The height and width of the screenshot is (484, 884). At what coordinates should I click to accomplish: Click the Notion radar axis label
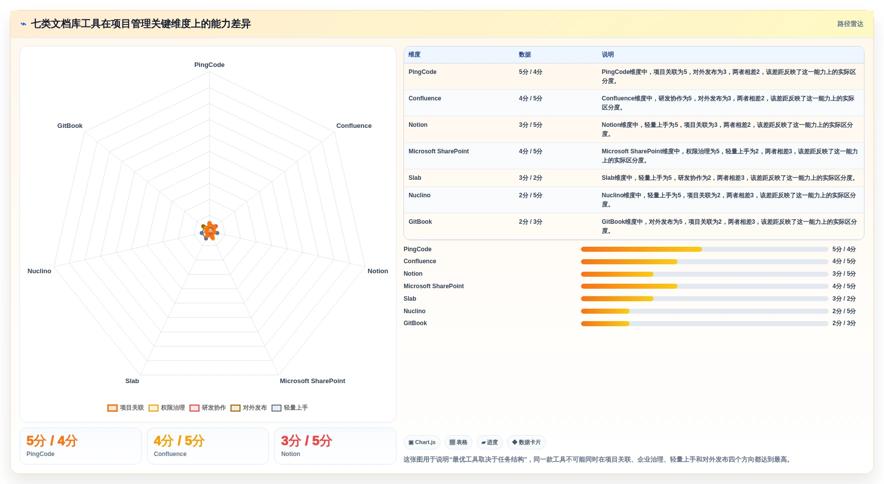[378, 271]
